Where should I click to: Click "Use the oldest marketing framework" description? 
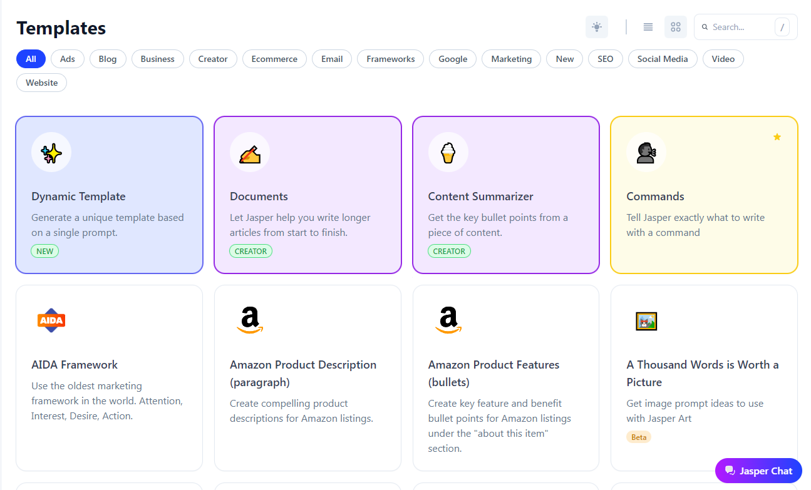106,401
